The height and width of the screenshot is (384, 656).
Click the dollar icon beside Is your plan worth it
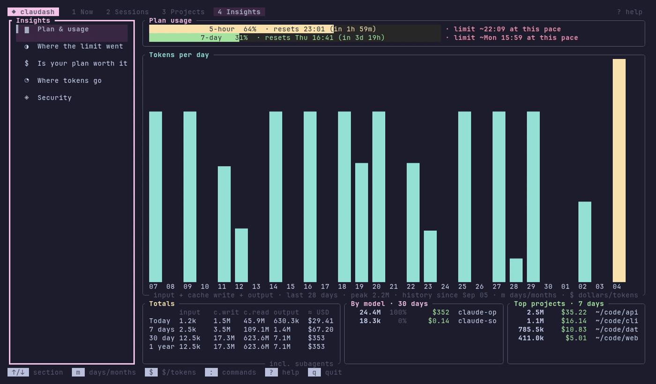point(27,64)
